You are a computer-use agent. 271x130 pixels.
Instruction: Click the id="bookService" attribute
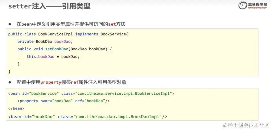pyautogui.click(x=40, y=93)
